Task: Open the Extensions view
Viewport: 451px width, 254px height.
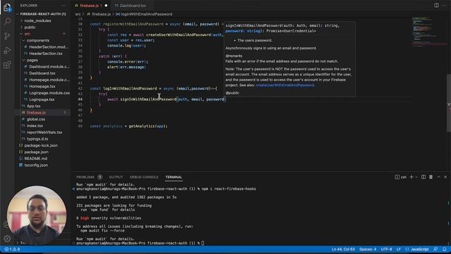Action: [7, 65]
